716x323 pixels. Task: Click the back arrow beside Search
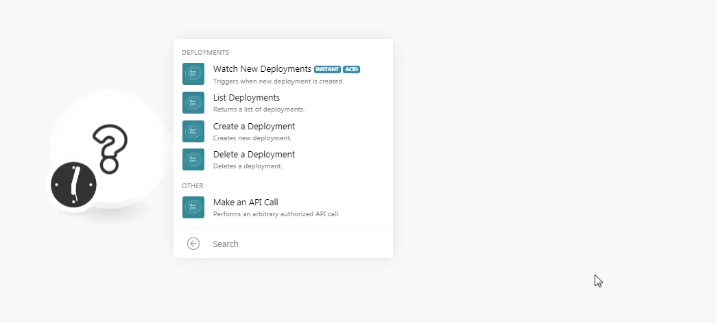click(x=193, y=244)
